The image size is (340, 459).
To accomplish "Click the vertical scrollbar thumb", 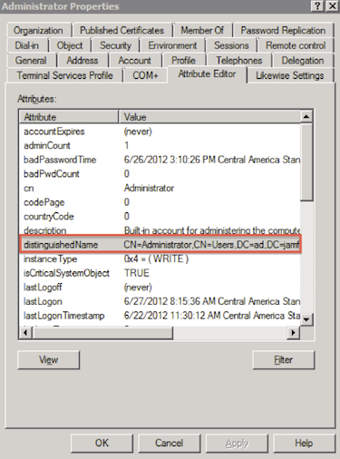I will pos(306,161).
